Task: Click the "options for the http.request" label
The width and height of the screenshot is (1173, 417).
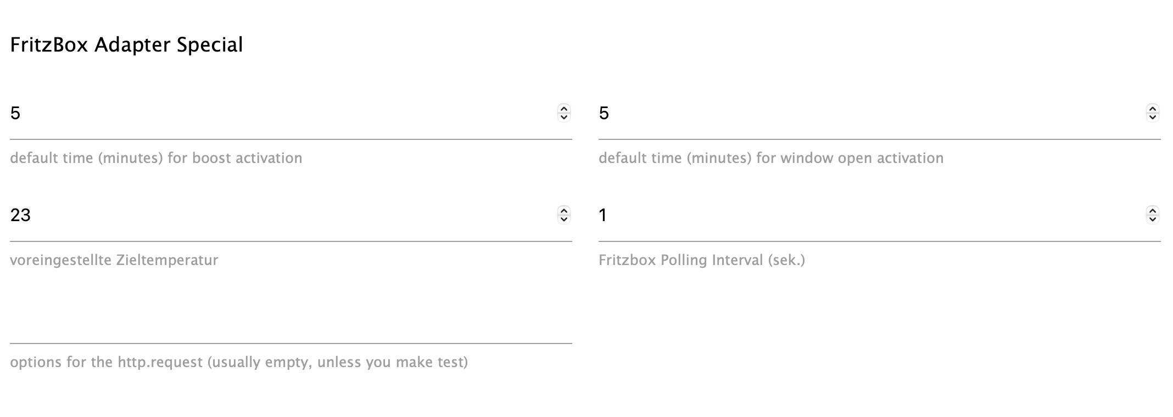Action: [239, 362]
